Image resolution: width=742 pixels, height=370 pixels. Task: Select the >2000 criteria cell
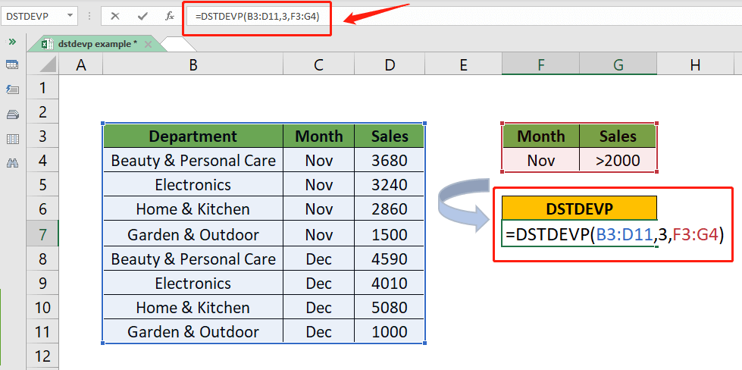[618, 161]
